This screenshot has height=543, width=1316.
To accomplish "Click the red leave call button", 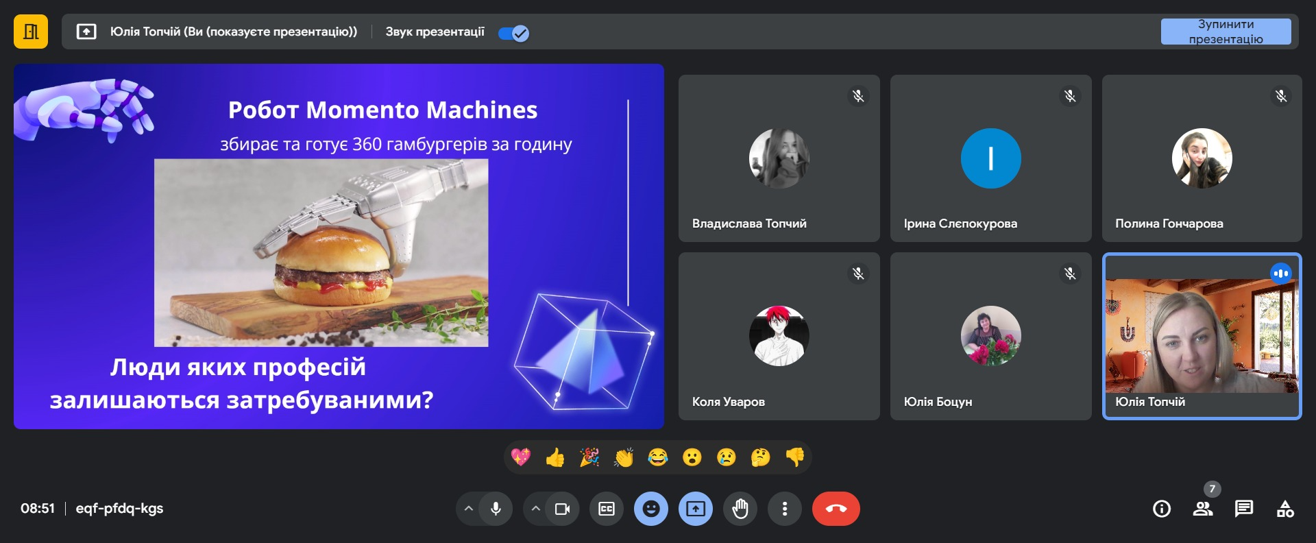I will pyautogui.click(x=836, y=509).
